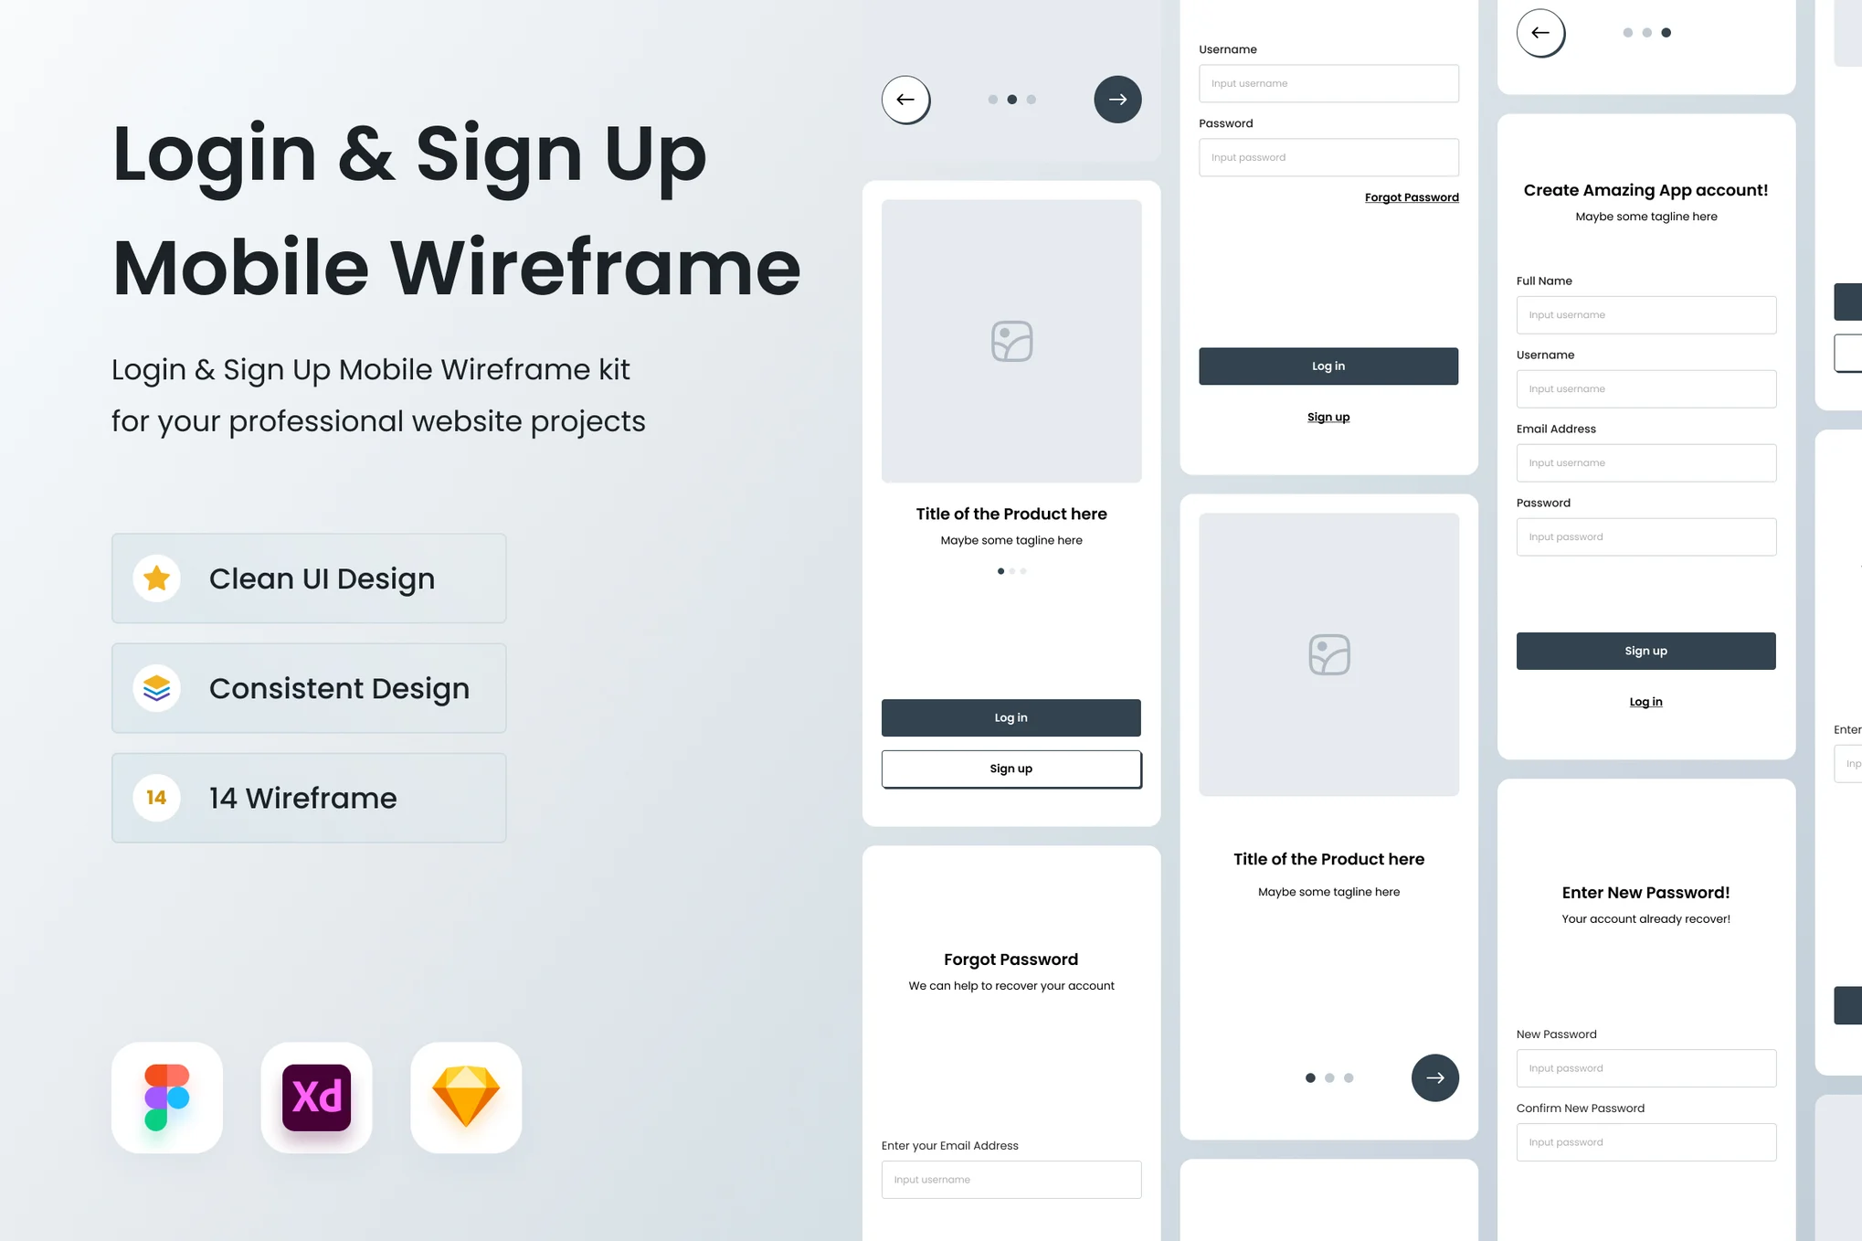Click the forward navigation arrow button
Image resolution: width=1862 pixels, height=1241 pixels.
1117,97
